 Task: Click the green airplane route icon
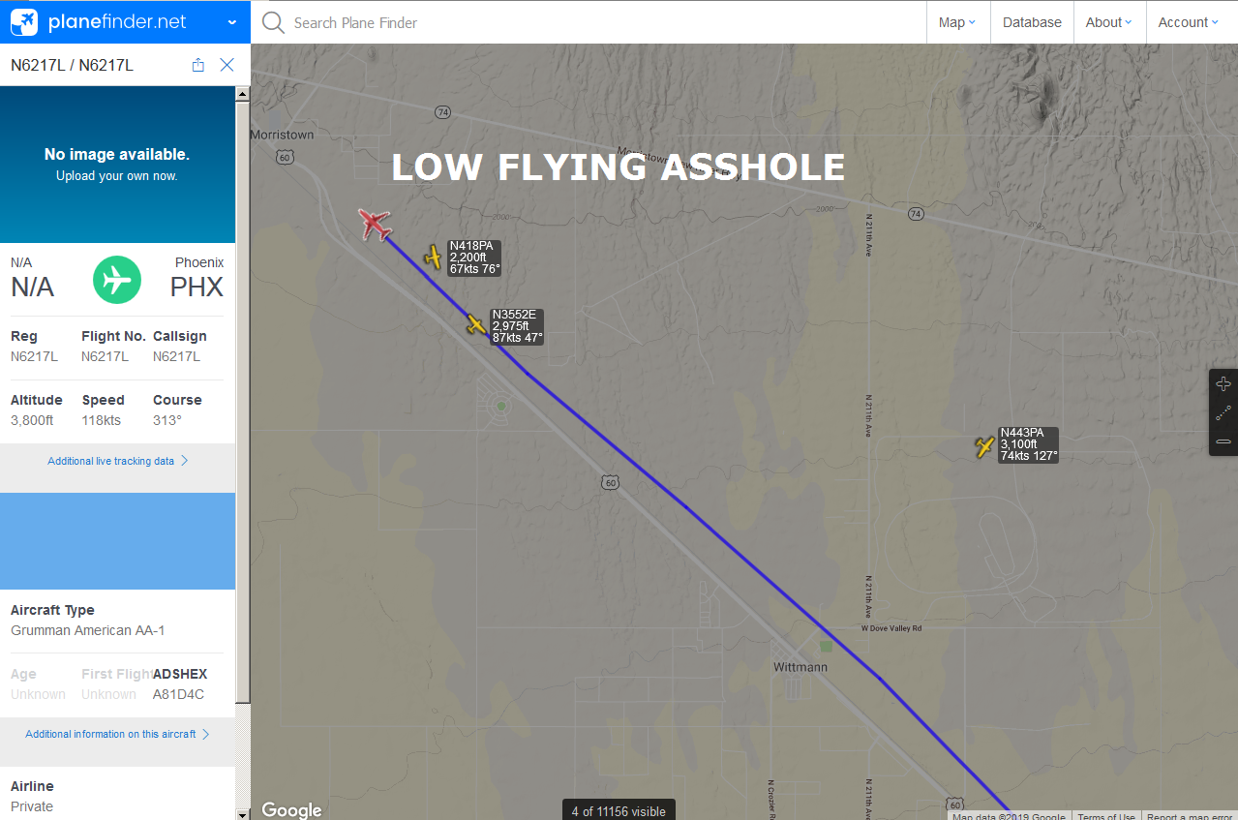[117, 280]
